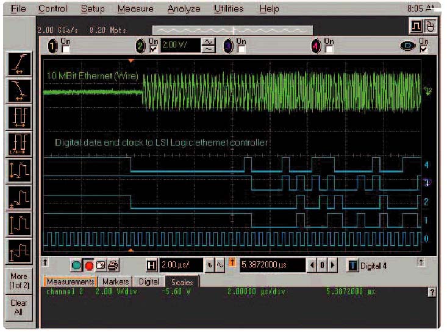Open the Help menu
The image size is (447, 332).
(x=269, y=9)
